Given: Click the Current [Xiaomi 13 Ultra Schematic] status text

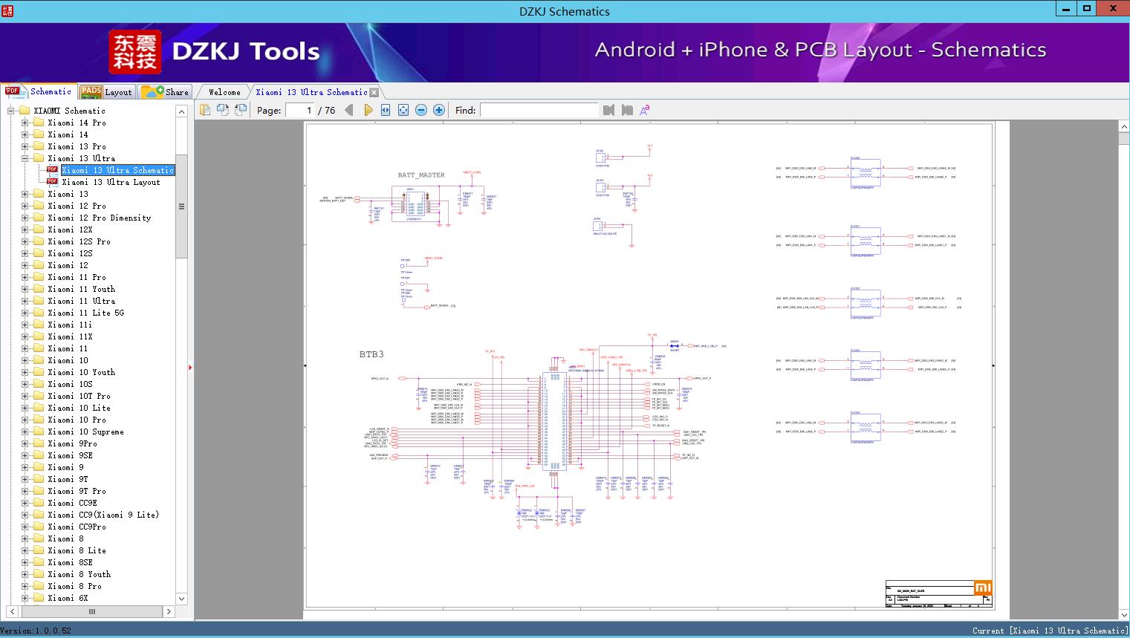Looking at the screenshot, I should 1051,631.
